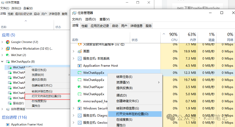Click the 任务管理器 process icon in back window list

[8, 109]
